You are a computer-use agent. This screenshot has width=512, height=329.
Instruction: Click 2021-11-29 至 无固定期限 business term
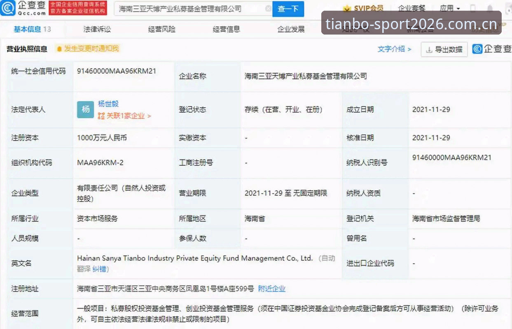click(x=286, y=193)
